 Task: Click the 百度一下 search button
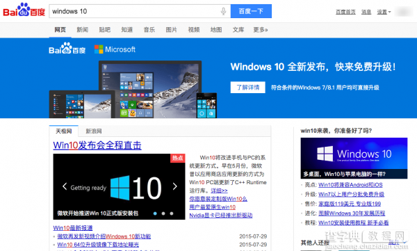tap(251, 11)
